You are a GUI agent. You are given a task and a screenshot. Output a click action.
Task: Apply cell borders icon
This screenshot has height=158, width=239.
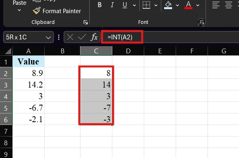146,5
